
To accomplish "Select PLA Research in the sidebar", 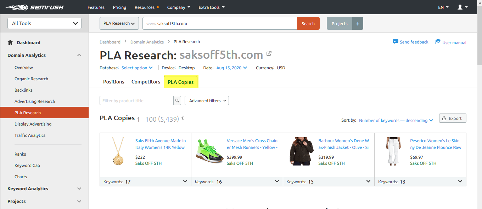I will pyautogui.click(x=44, y=112).
